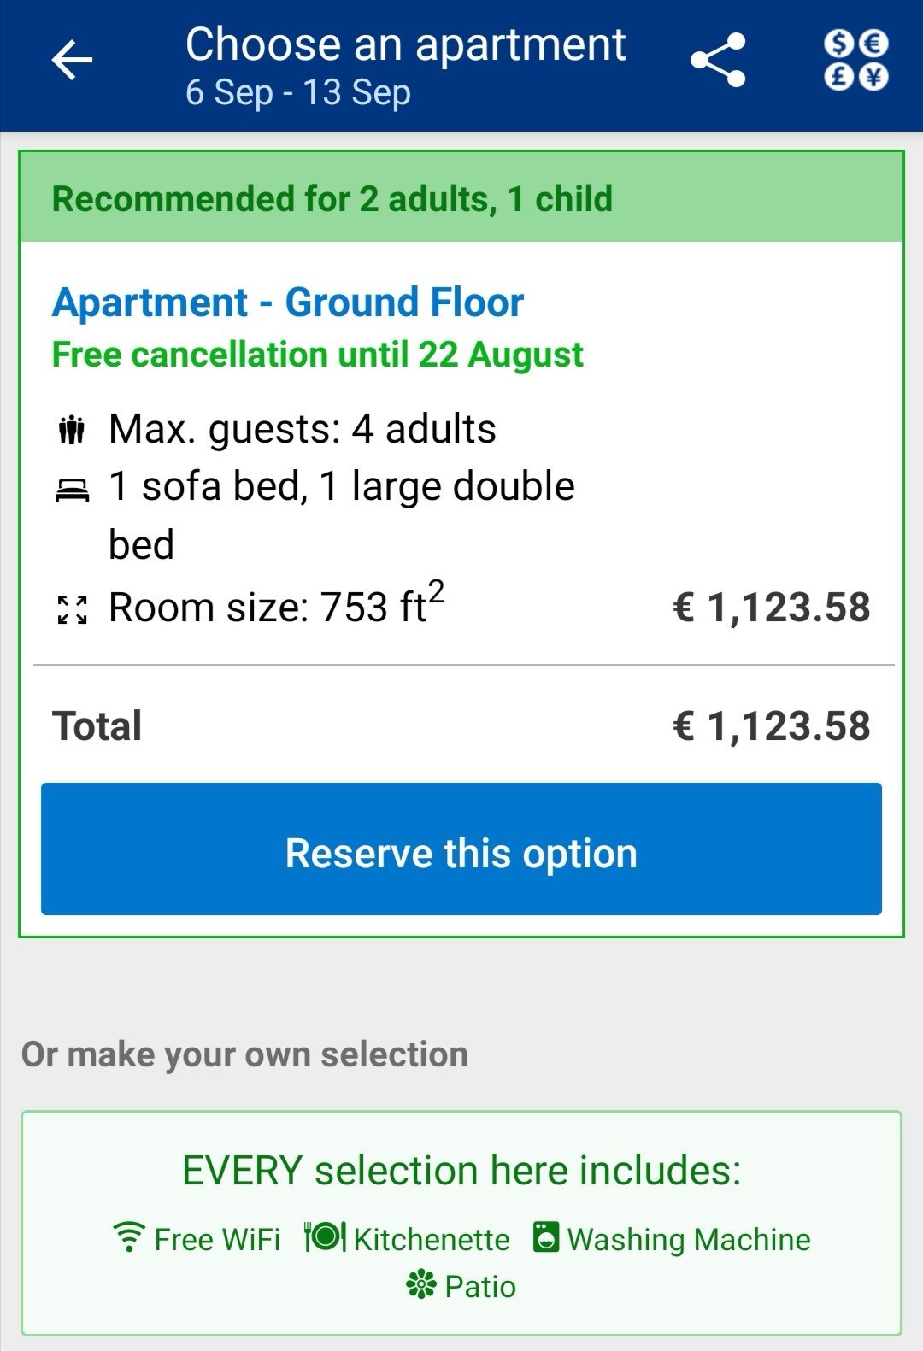This screenshot has height=1351, width=923.
Task: Tap the back arrow icon
Action: (72, 61)
